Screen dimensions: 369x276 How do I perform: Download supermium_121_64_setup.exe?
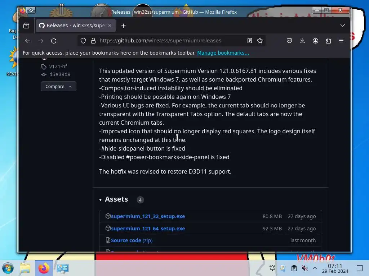148,228
